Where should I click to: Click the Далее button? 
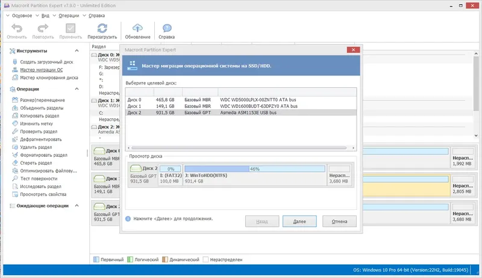pos(299,221)
